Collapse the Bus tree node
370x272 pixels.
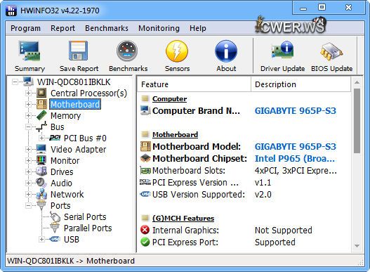pyautogui.click(x=28, y=127)
